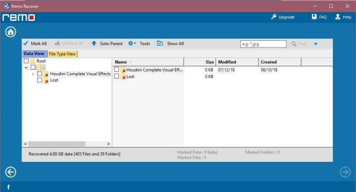Click the Mark All checkmark icon
356x192 pixels.
pyautogui.click(x=26, y=43)
